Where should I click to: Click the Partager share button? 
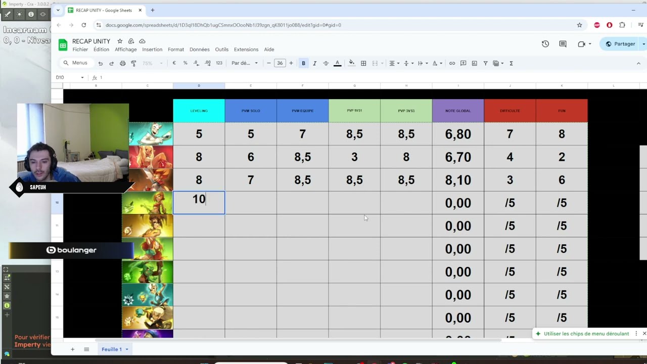620,44
